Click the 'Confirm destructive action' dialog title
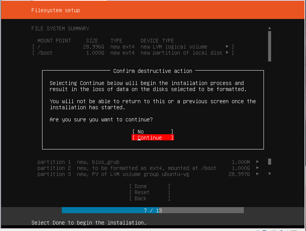Image resolution: width=306 pixels, height=231 pixels. pyautogui.click(x=152, y=71)
